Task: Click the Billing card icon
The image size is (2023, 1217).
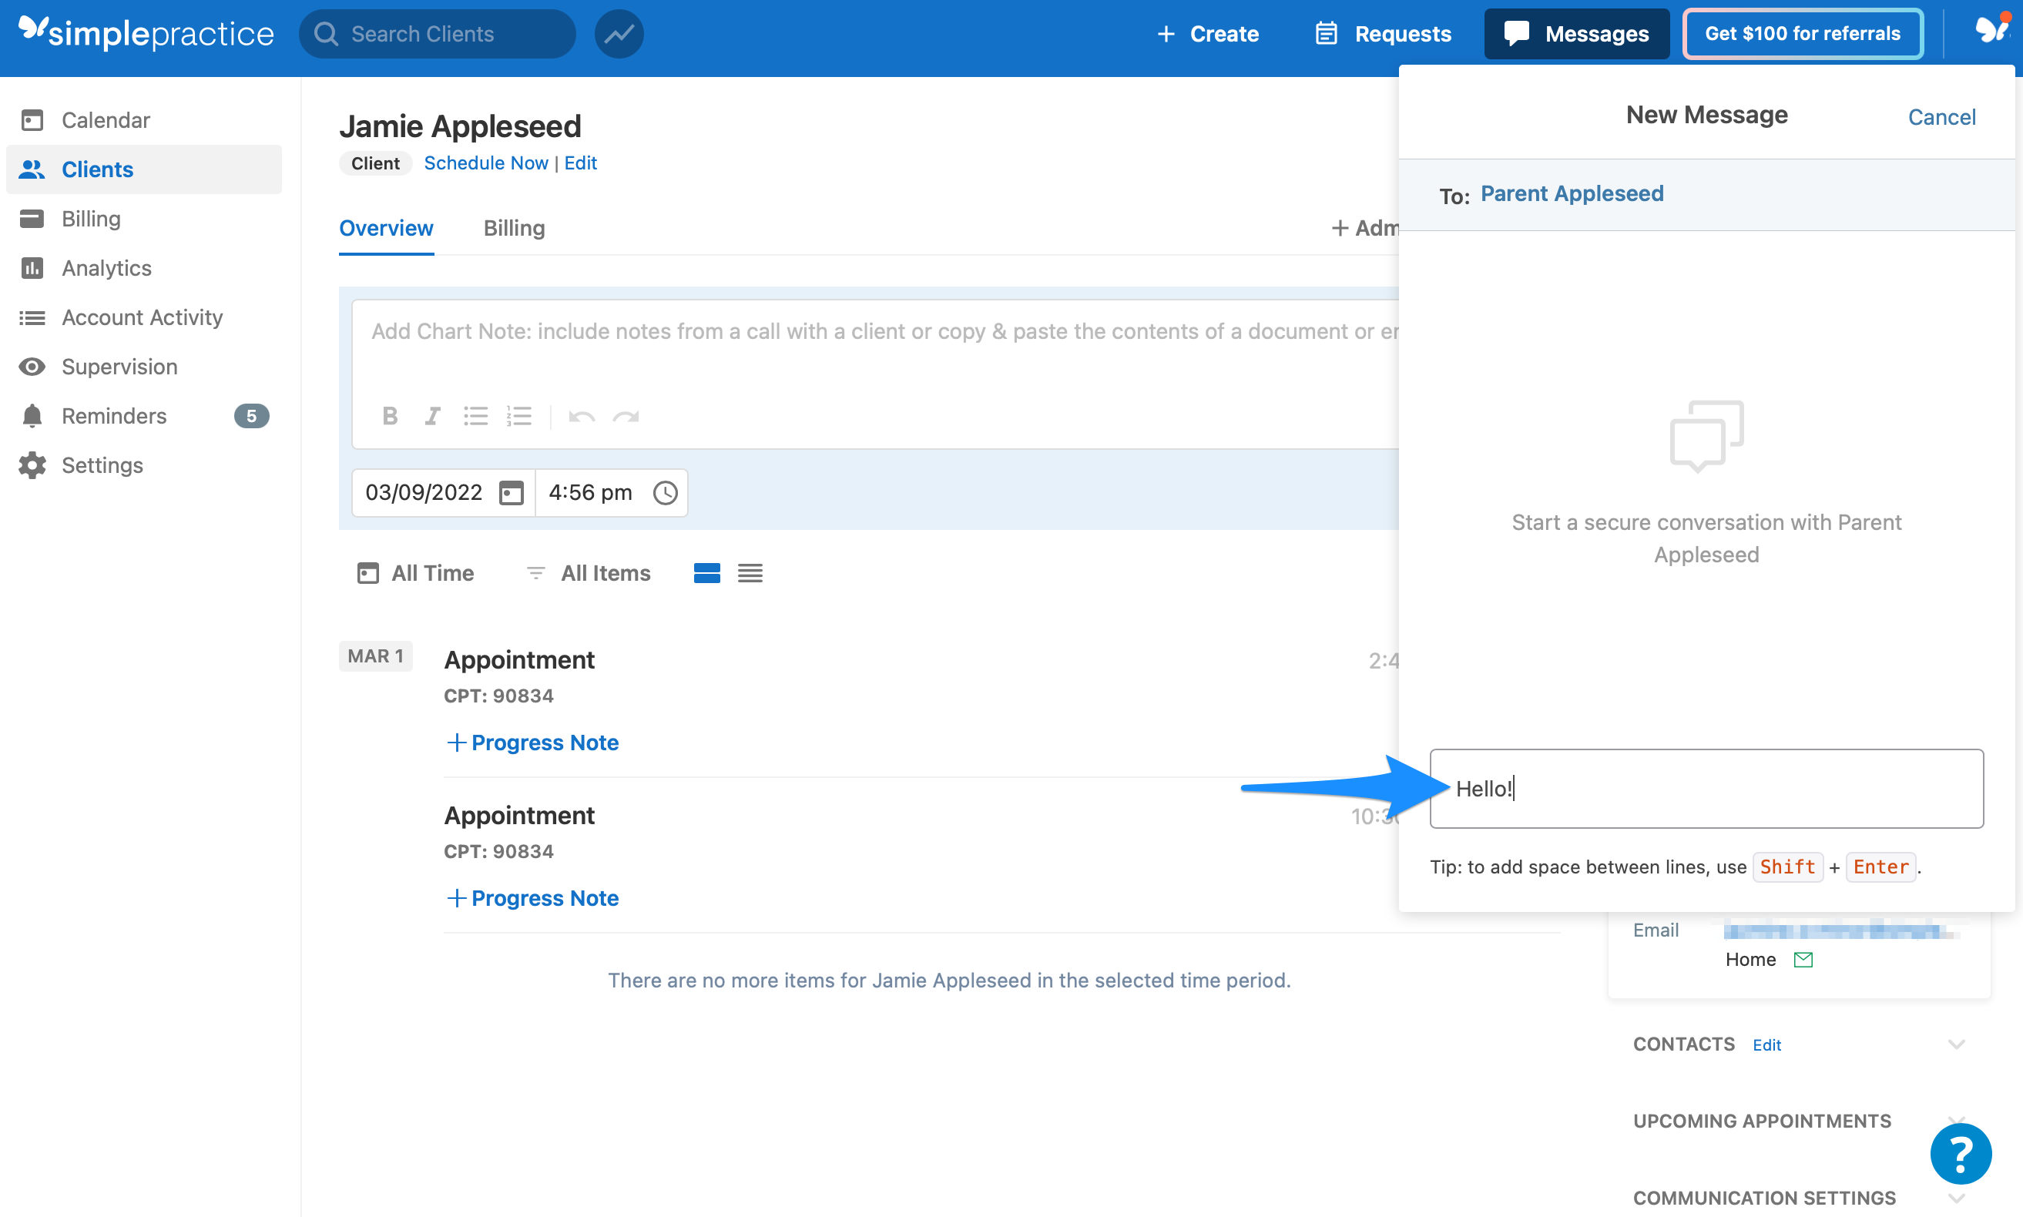Action: [x=32, y=218]
